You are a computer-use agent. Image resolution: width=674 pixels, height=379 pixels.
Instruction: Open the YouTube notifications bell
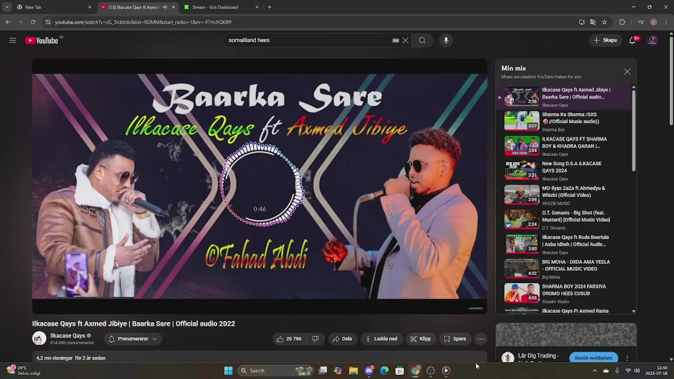(633, 41)
